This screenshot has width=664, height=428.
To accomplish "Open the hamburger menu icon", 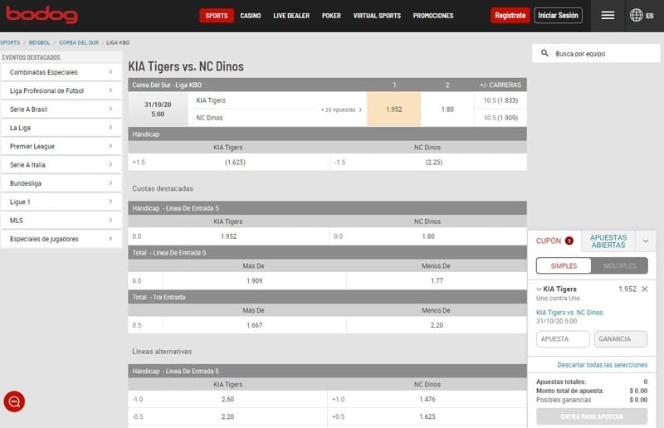I will pos(608,15).
